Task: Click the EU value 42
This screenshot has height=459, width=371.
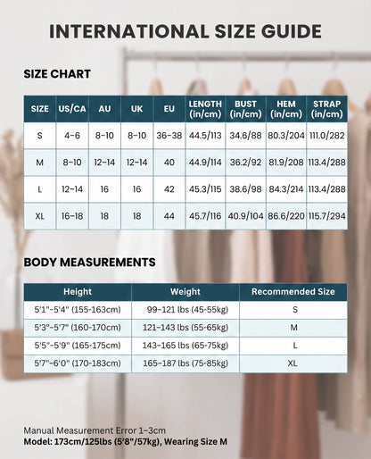Action: (x=169, y=189)
